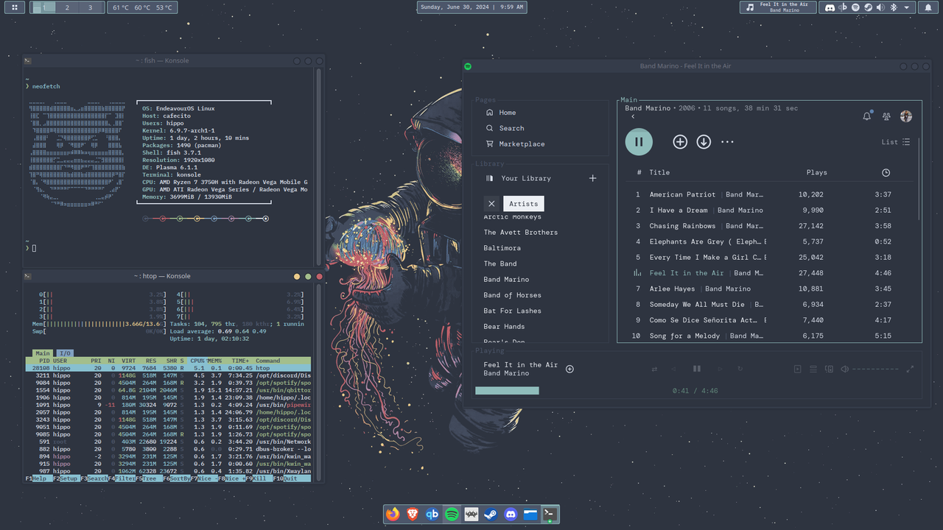Switch to virtual desktop 2
The image size is (943, 530).
click(x=67, y=7)
